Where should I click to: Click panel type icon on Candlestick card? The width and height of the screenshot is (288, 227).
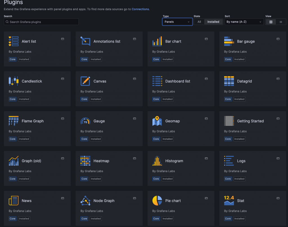click(63, 79)
